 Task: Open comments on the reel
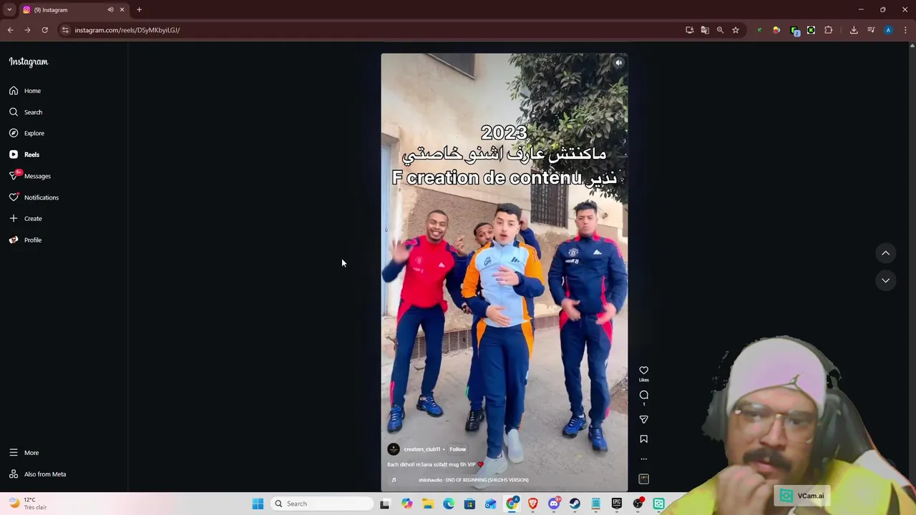coord(643,395)
